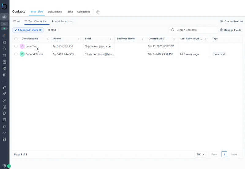Click the envelope icon beside jane.test@test.com
The width and height of the screenshot is (245, 169).
86,46
